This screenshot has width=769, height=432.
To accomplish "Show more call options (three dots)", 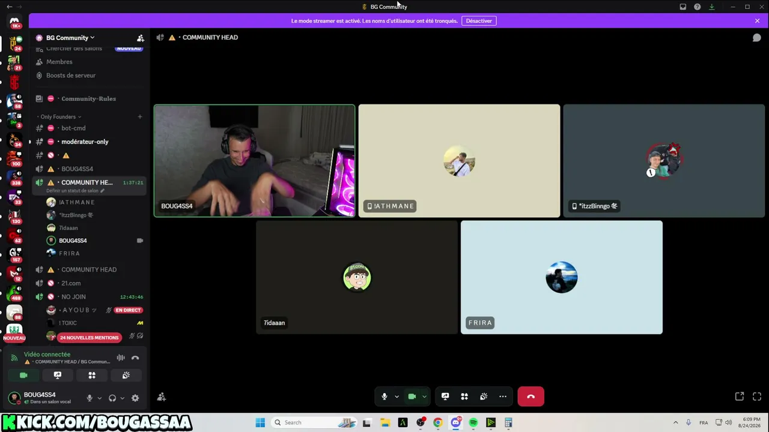I will [503, 397].
